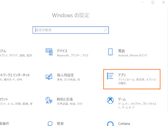
Task: Click the search magnifier in search box
Action: (106, 30)
